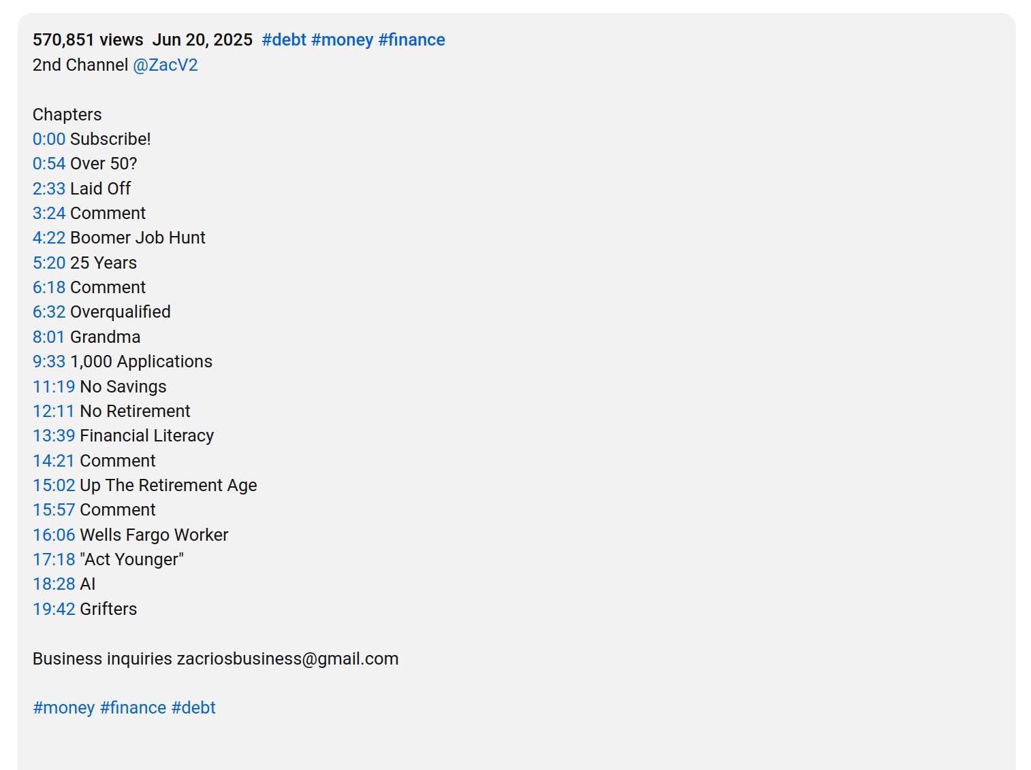Viewport: 1031px width, 770px height.
Task: Jump to 5:20 25 Years timestamp
Action: [x=49, y=263]
